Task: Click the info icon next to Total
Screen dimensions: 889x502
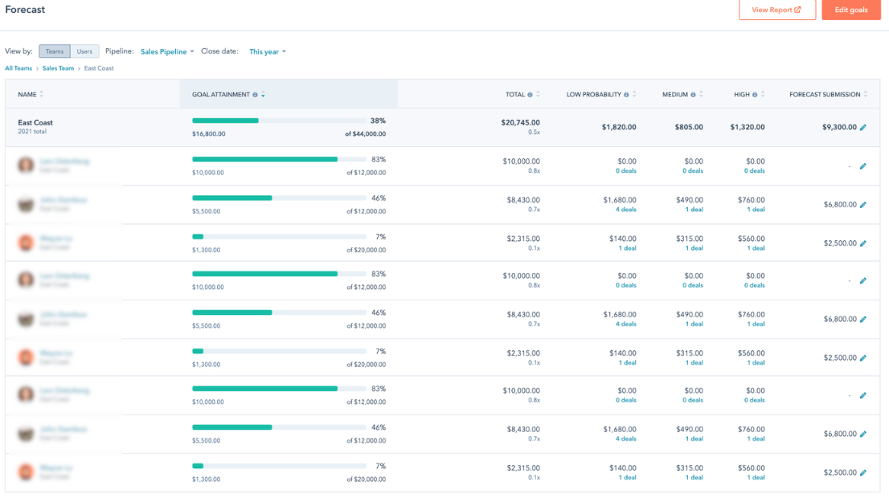Action: tap(531, 95)
